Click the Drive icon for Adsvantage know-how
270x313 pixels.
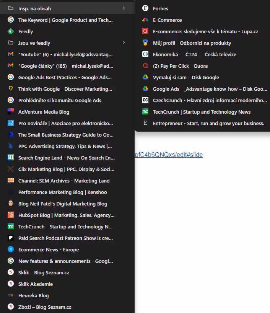[x=145, y=89]
